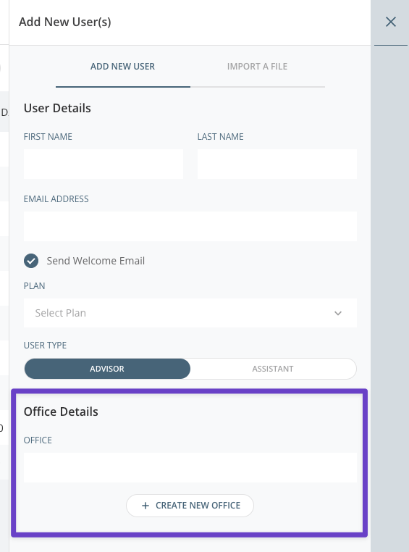Image resolution: width=409 pixels, height=552 pixels.
Task: Click the User Details heading
Action: pyautogui.click(x=57, y=108)
